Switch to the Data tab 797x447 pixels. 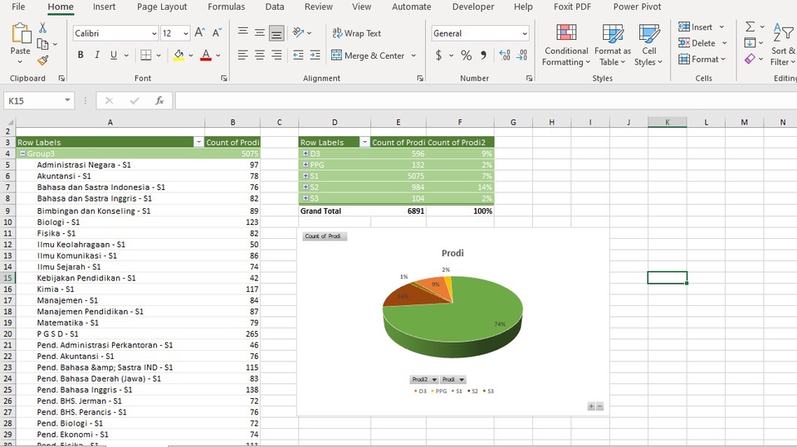(x=275, y=7)
